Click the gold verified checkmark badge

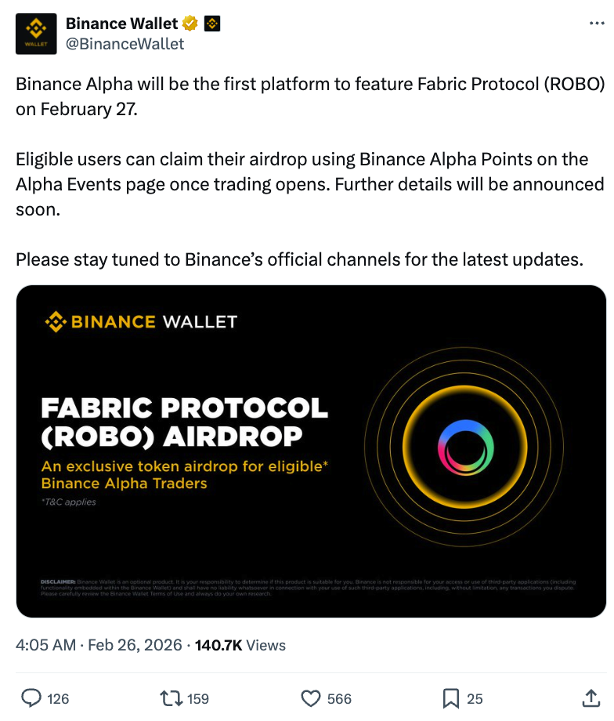tap(190, 24)
